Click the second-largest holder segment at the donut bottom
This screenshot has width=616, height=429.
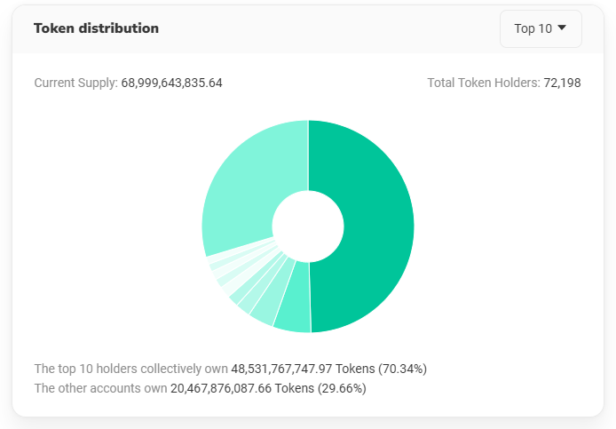pos(293,315)
